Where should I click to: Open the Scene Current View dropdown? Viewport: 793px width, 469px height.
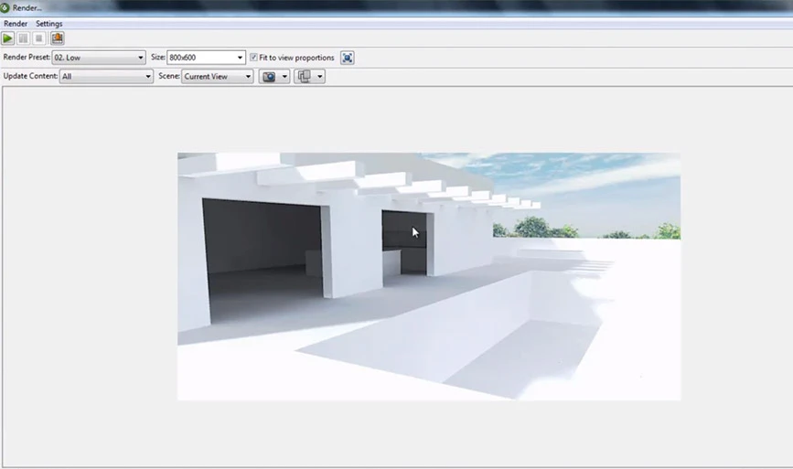click(218, 76)
